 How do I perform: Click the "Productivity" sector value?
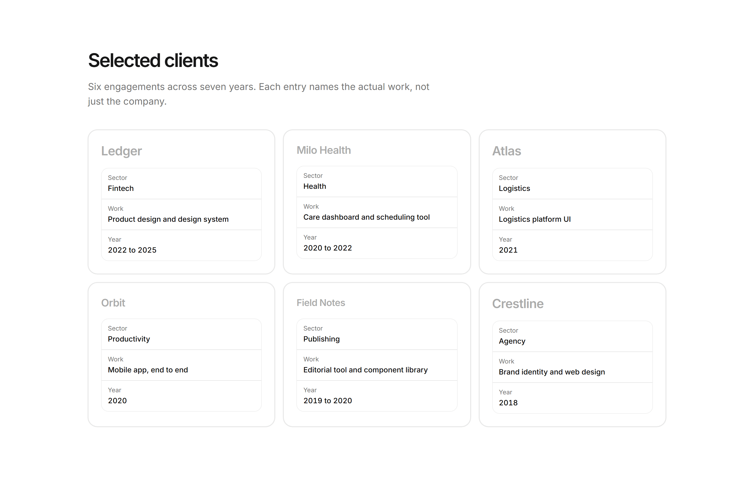[x=129, y=339]
